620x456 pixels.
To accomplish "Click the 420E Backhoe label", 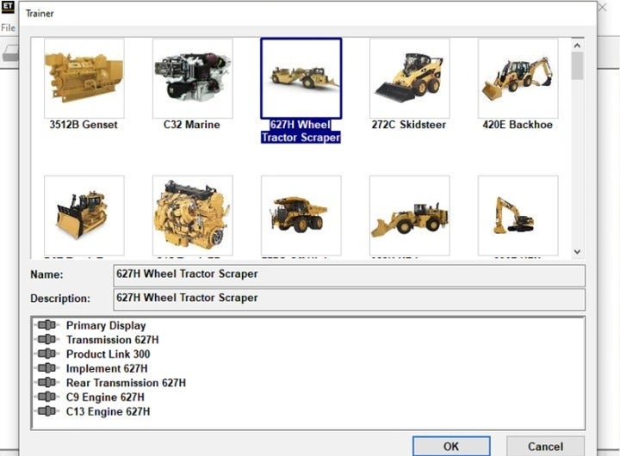I will pyautogui.click(x=518, y=125).
